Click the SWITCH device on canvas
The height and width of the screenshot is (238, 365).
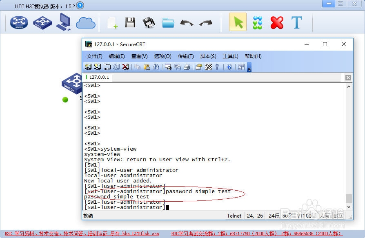tap(72, 84)
